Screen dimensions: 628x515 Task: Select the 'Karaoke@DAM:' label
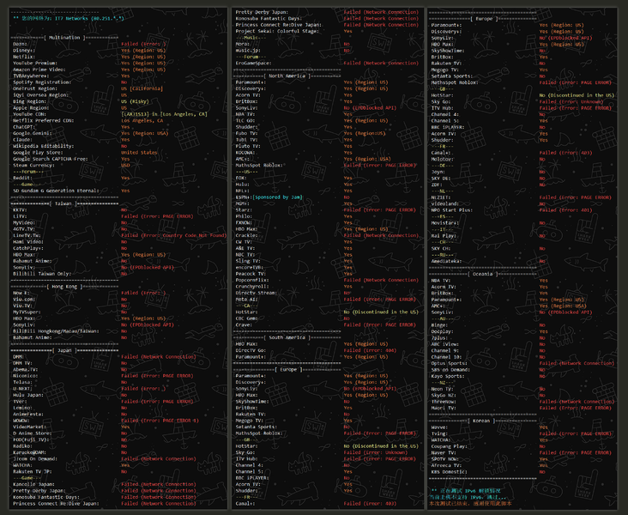[30, 452]
